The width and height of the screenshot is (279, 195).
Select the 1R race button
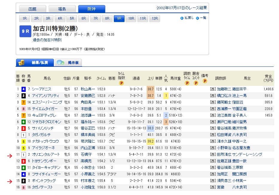tap(25, 18)
